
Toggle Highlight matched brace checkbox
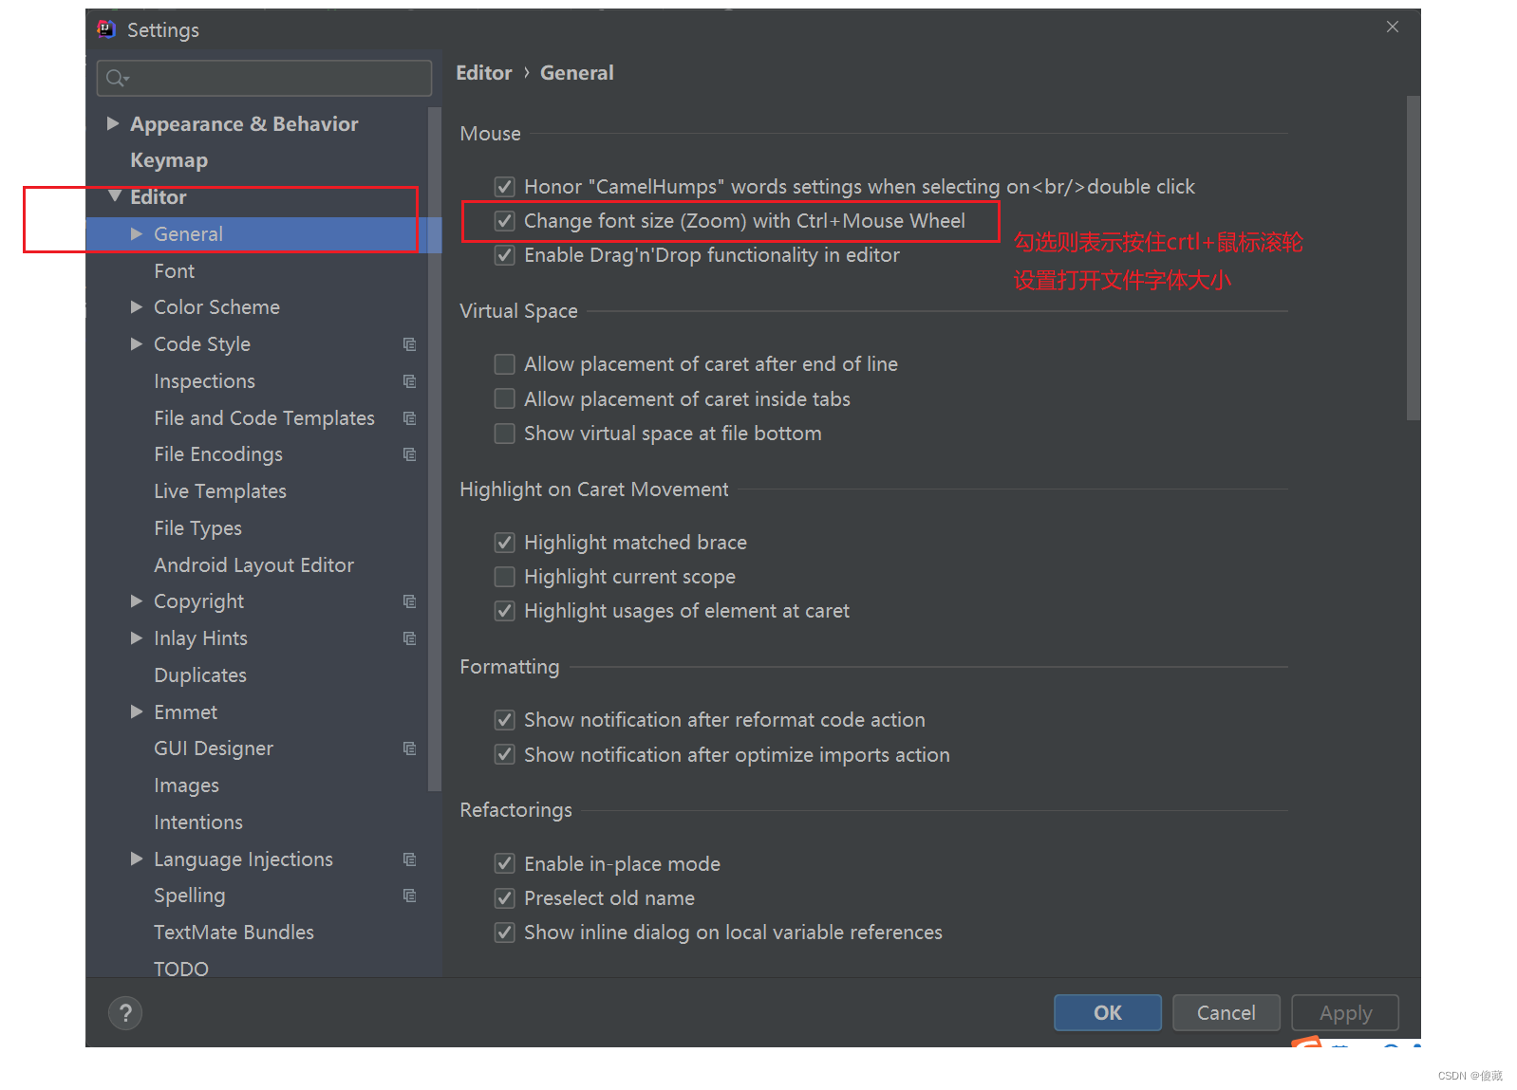pos(505,543)
